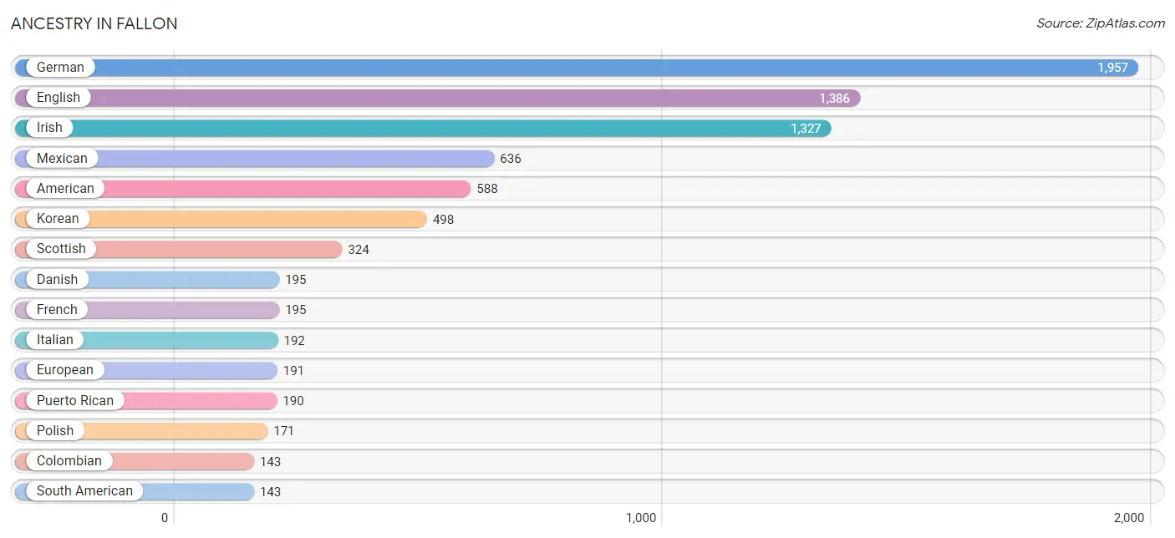Click the European bar label
The width and height of the screenshot is (1175, 538).
[x=65, y=369]
